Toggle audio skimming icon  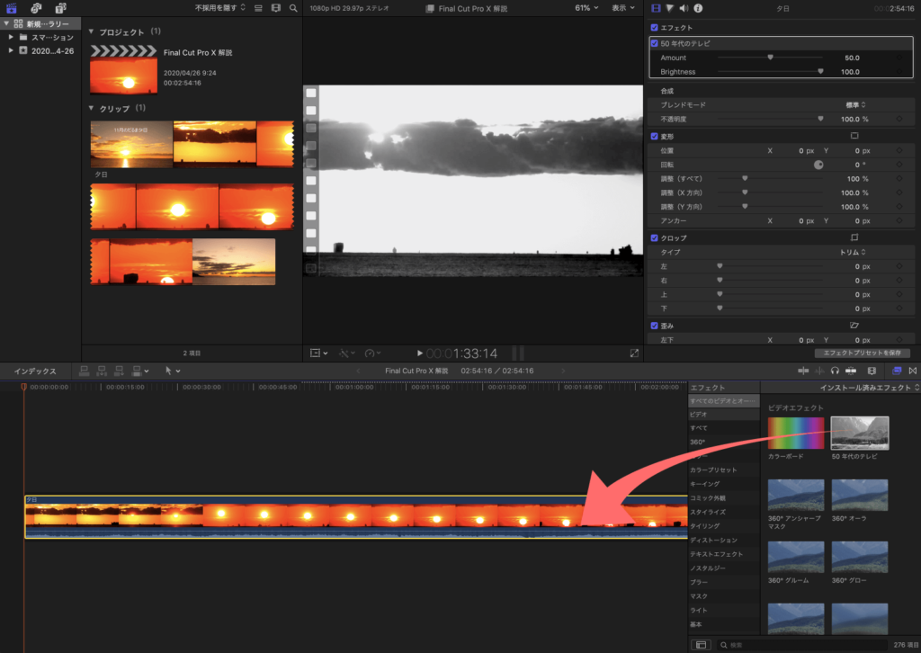click(819, 371)
